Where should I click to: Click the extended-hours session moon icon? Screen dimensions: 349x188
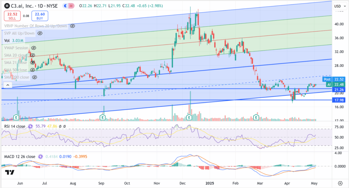[65, 6]
